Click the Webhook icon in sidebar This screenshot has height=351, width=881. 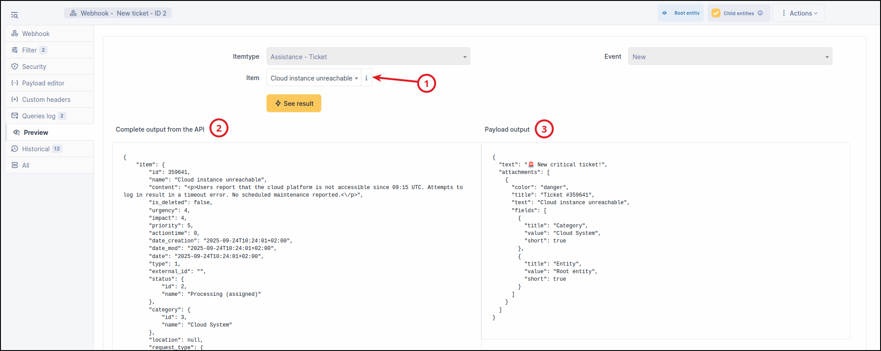coord(15,33)
